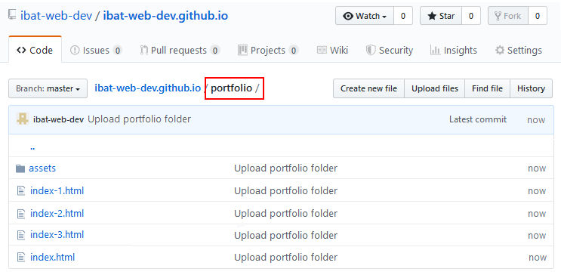The height and width of the screenshot is (278, 561).
Task: Open the ibat-web-dev.github.io repository title link
Action: [165, 16]
